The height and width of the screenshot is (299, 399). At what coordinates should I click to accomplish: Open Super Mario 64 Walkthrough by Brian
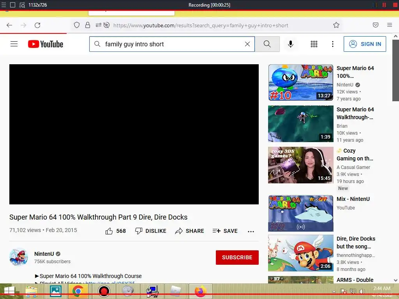pos(355,113)
